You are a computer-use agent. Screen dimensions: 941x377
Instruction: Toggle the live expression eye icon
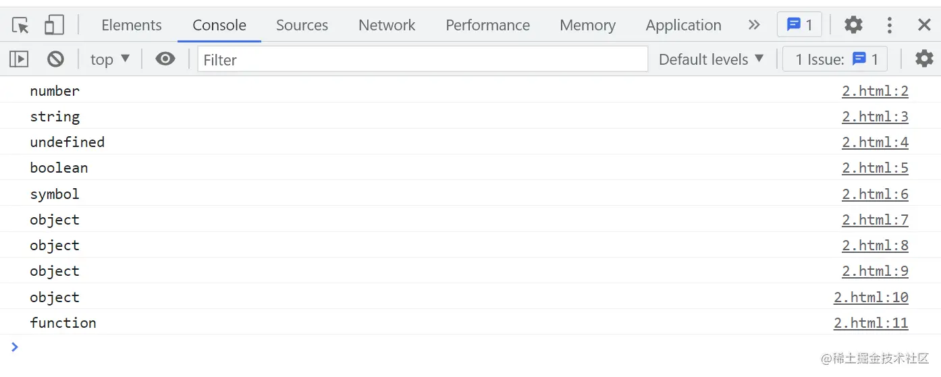click(x=165, y=59)
